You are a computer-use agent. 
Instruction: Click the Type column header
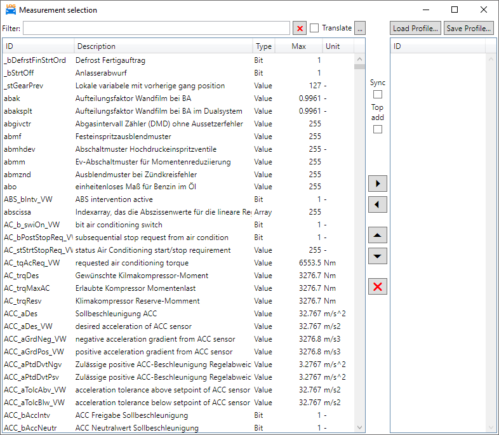(x=263, y=46)
